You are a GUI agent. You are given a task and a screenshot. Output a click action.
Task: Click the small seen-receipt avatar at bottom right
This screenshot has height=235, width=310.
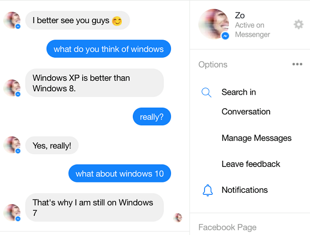[x=178, y=217]
